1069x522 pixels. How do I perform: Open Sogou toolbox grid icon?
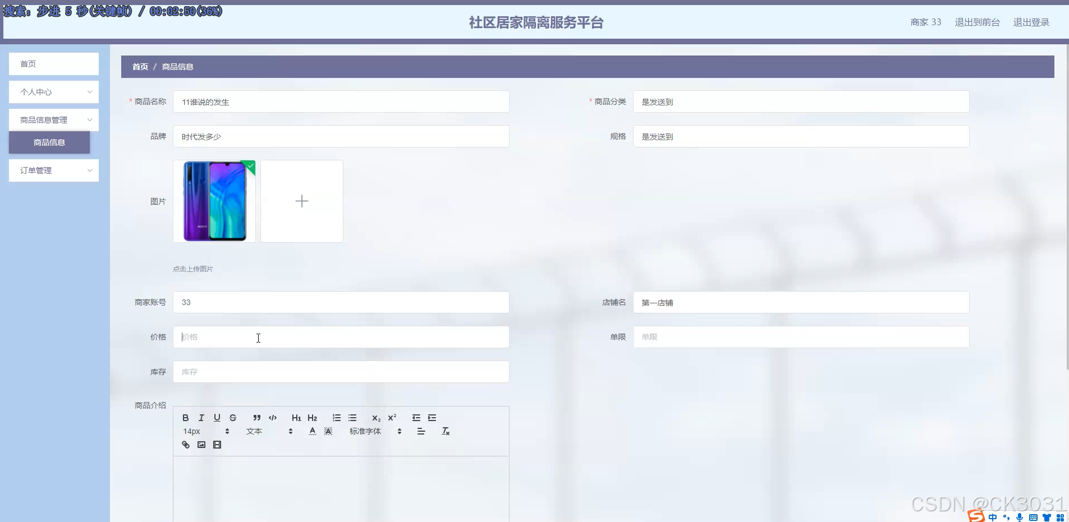point(1060,518)
